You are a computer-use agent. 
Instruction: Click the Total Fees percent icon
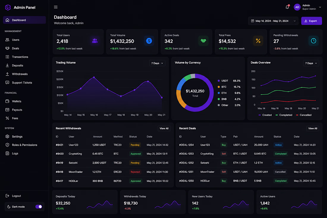258,41
